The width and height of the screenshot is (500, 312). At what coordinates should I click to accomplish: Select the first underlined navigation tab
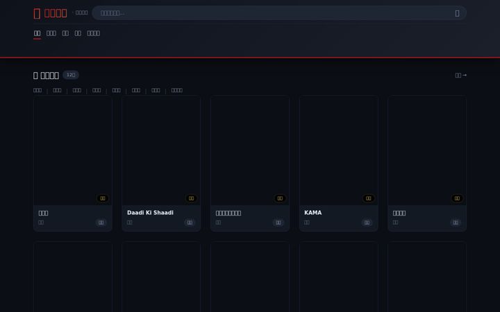click(x=37, y=33)
